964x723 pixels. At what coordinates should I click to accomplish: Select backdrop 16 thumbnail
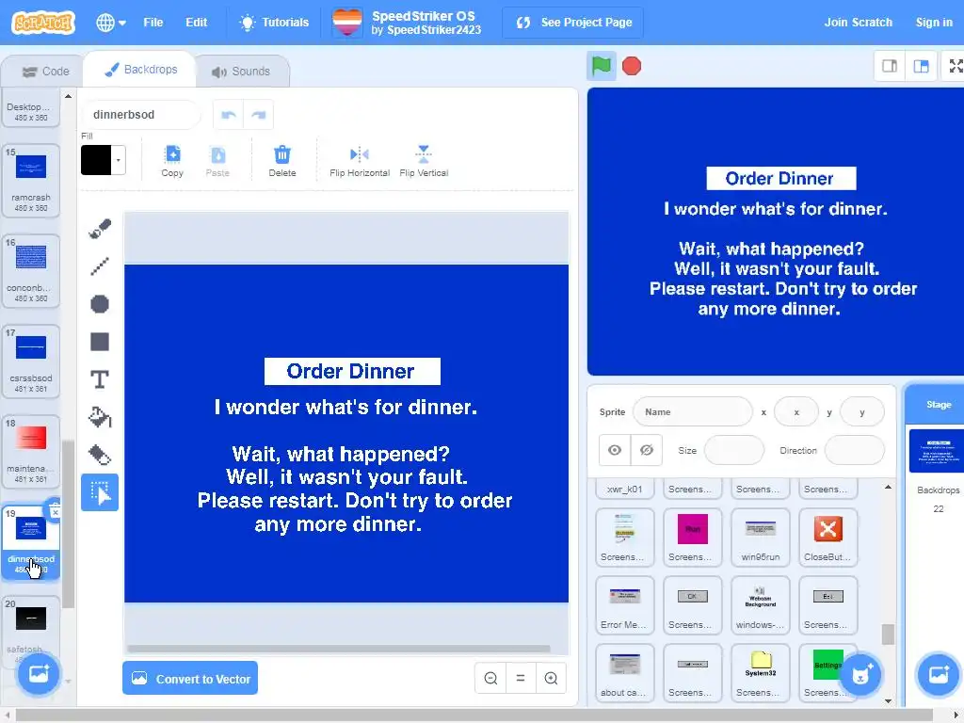[x=31, y=270]
